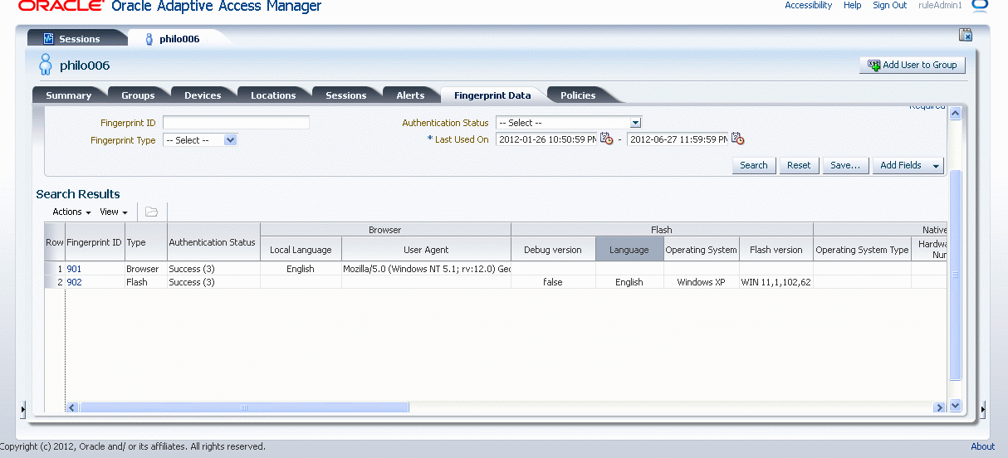The height and width of the screenshot is (458, 1008).
Task: Click the 'WIN 11,1,102,62' flash version cell
Action: coord(776,282)
